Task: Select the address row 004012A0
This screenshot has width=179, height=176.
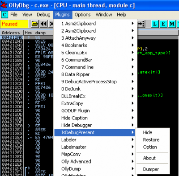Action: [12, 37]
